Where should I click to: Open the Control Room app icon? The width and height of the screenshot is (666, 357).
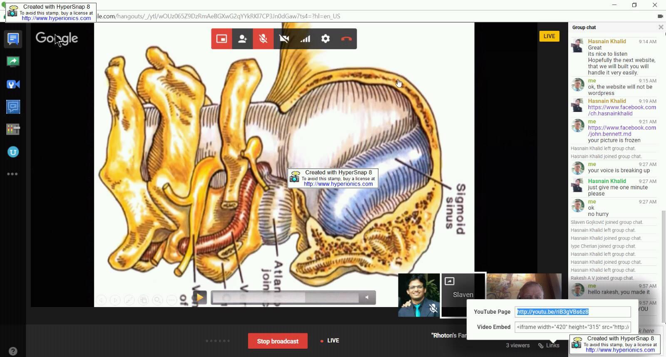coord(13,129)
